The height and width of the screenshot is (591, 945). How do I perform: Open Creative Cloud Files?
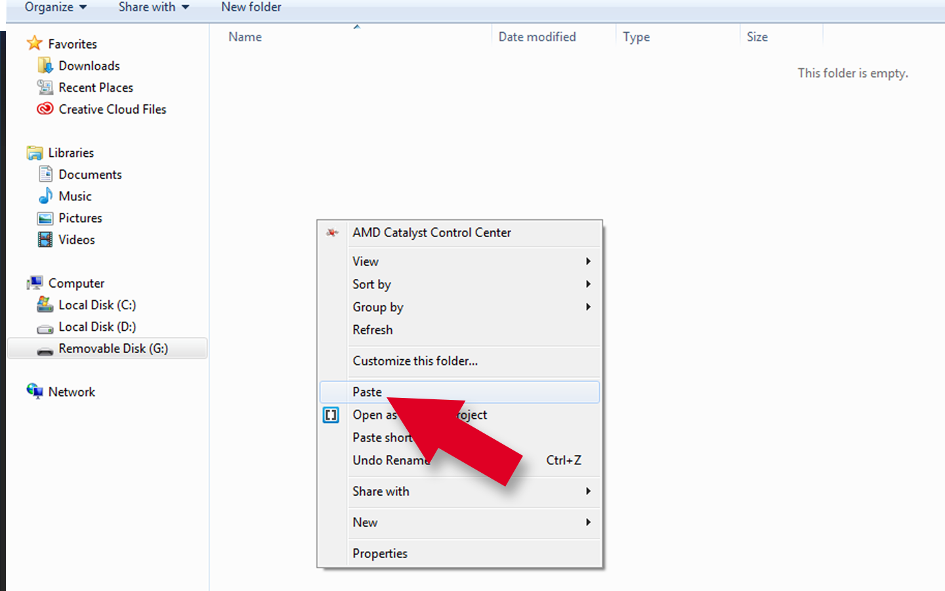coord(112,109)
